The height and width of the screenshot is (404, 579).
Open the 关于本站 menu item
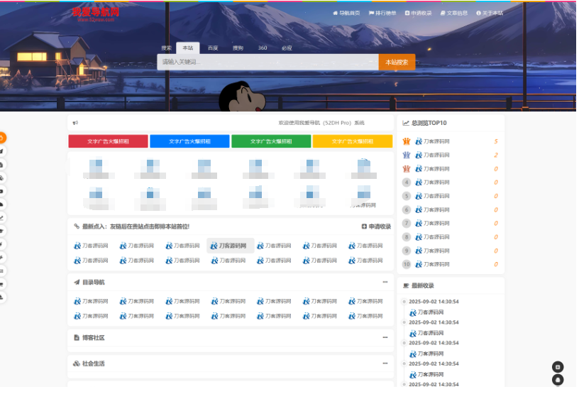(490, 13)
